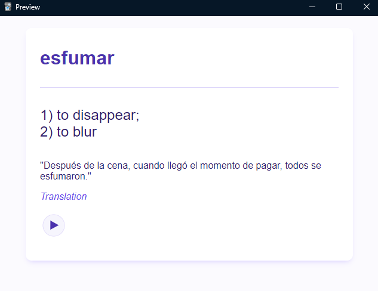Click the horizontal divider under the headword
Viewport: 378px width, 291px height.
[x=189, y=87]
